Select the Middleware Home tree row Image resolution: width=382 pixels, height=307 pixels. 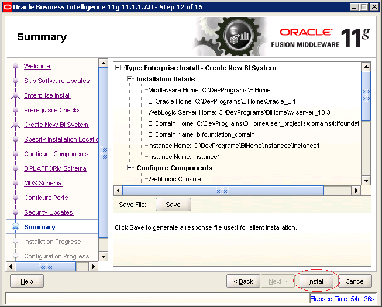(209, 90)
